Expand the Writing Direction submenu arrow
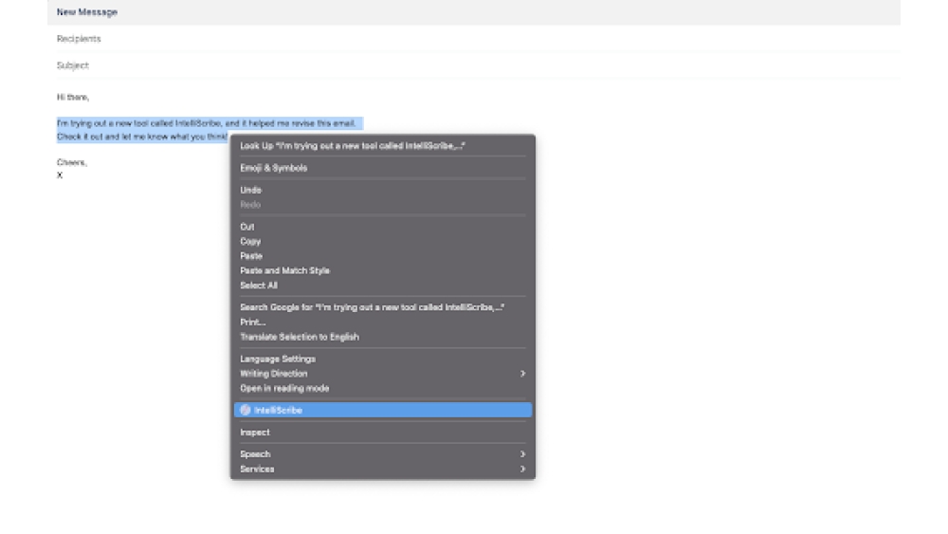 pos(522,374)
